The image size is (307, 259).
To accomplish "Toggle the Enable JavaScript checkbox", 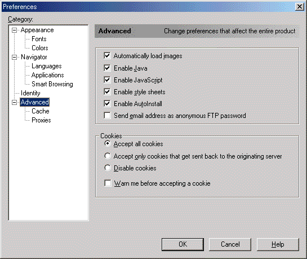I will point(107,80).
